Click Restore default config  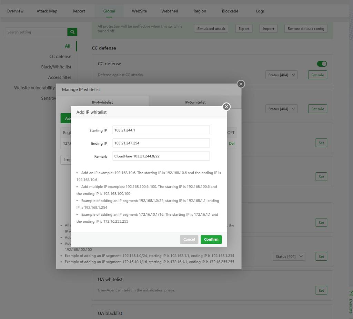(x=306, y=29)
